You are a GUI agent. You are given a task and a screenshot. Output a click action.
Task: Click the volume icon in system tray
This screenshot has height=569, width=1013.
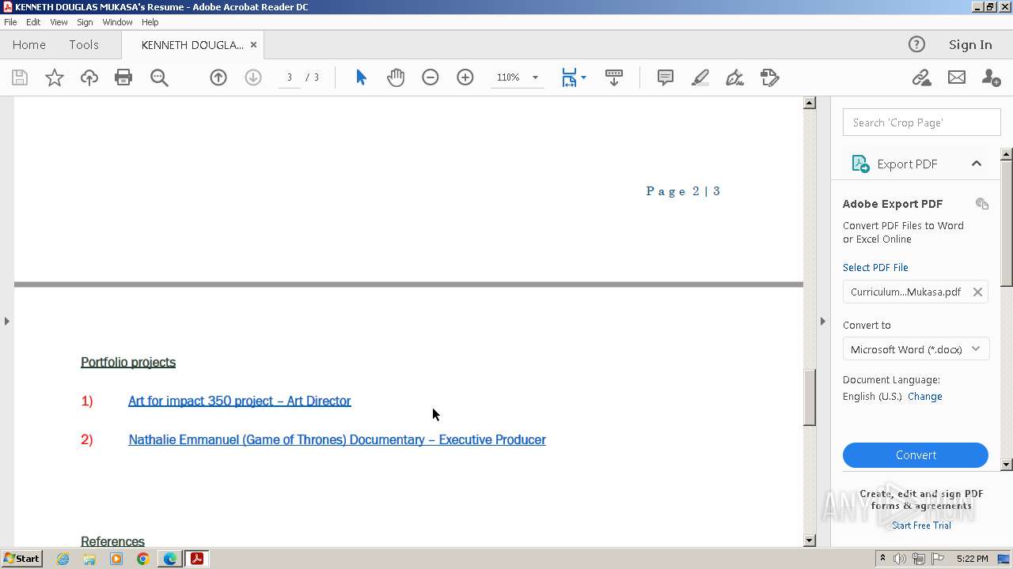tap(900, 559)
